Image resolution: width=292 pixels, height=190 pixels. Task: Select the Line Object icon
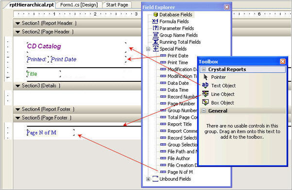pos(205,94)
